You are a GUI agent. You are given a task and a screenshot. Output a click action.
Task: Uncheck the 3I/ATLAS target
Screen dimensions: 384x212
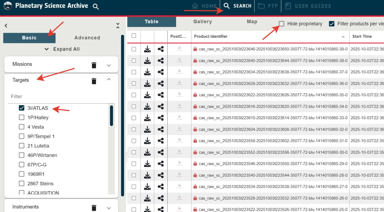[x=22, y=108]
